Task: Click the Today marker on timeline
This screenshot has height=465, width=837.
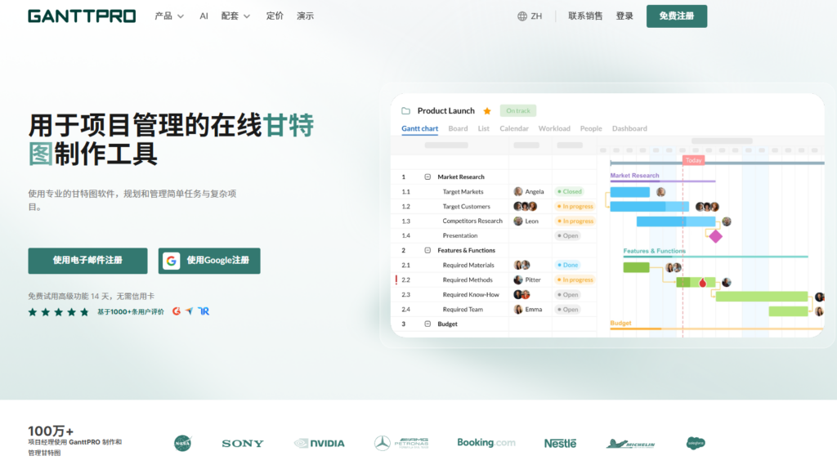Action: [x=693, y=160]
